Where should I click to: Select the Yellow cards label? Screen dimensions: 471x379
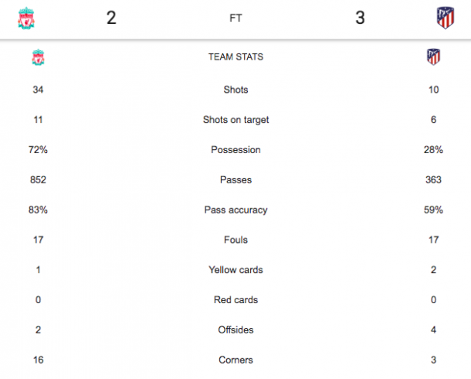235,270
